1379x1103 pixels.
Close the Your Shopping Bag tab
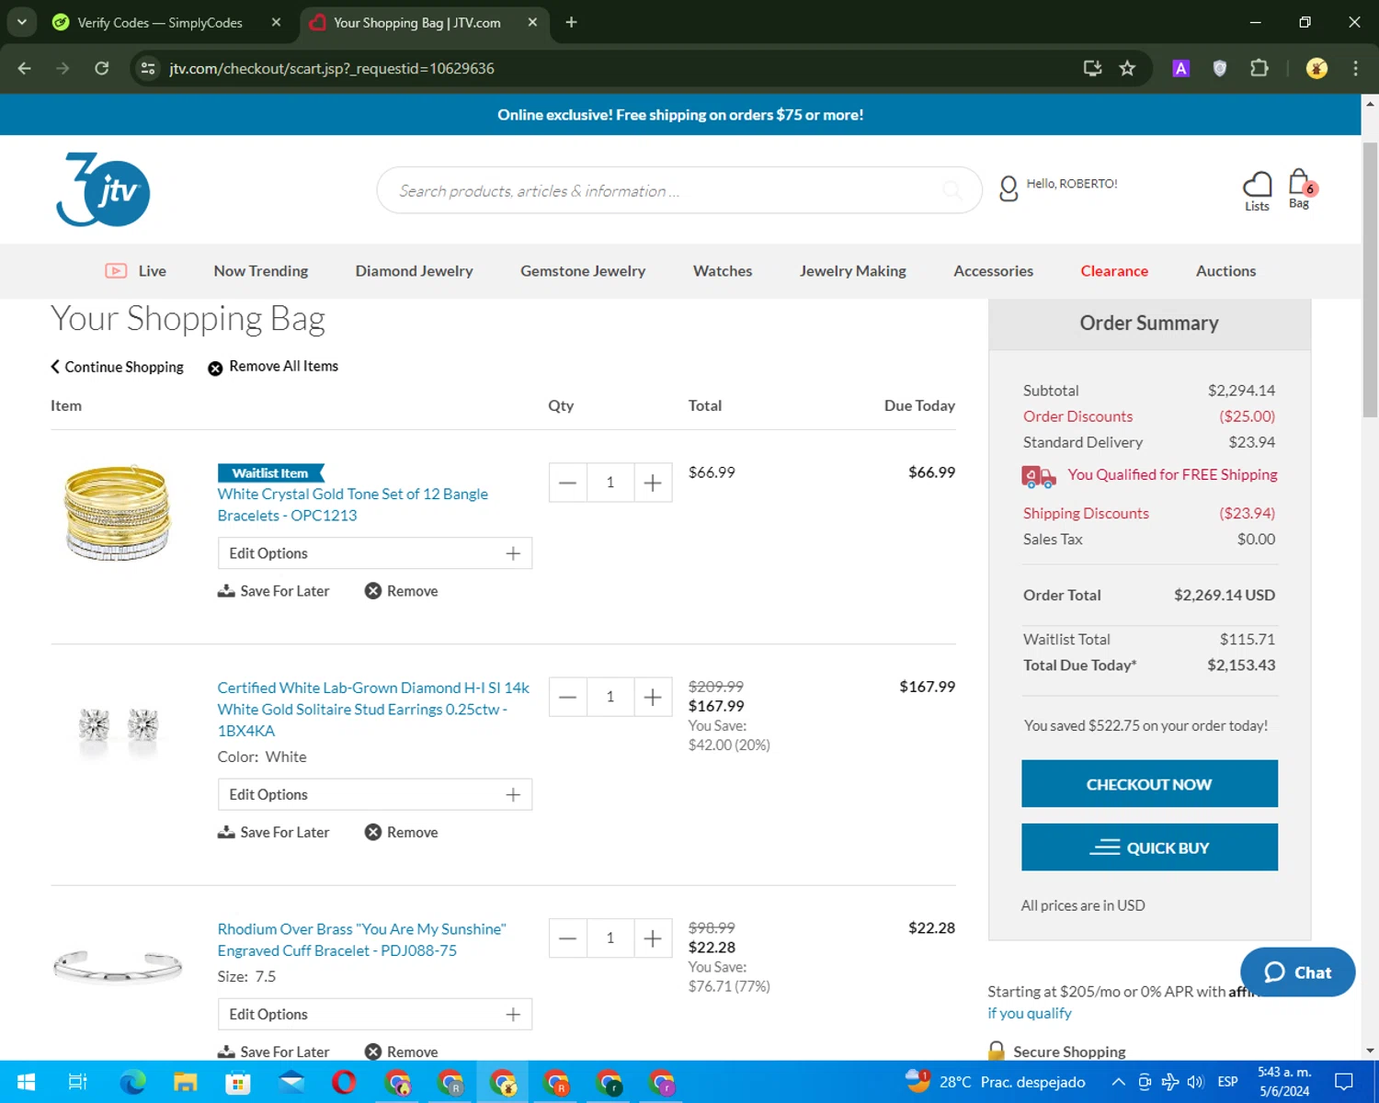[532, 22]
